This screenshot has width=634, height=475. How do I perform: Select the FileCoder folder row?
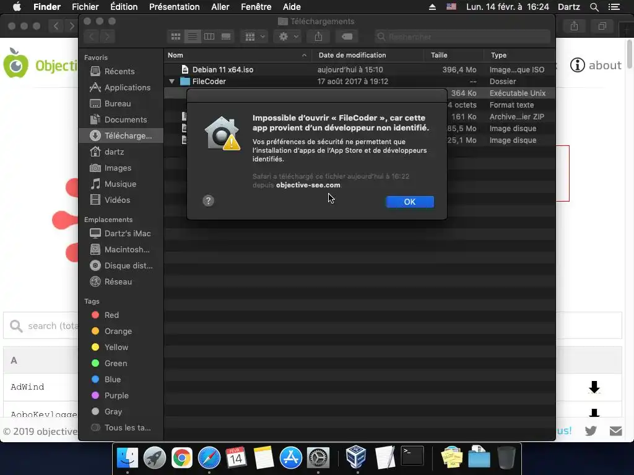click(x=360, y=81)
